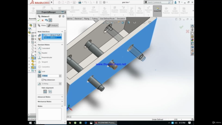Select the Tangent mate icon

pyautogui.click(x=40, y=62)
